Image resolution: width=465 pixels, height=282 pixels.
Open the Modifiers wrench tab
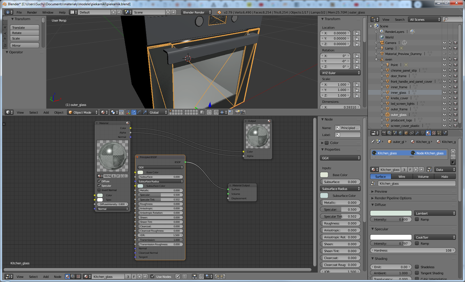click(417, 133)
